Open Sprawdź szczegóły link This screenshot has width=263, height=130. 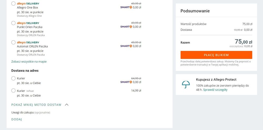[215, 90]
